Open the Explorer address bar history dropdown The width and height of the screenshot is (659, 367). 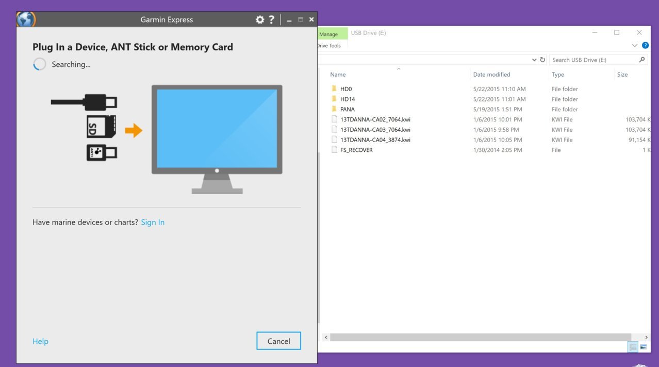[x=534, y=60]
